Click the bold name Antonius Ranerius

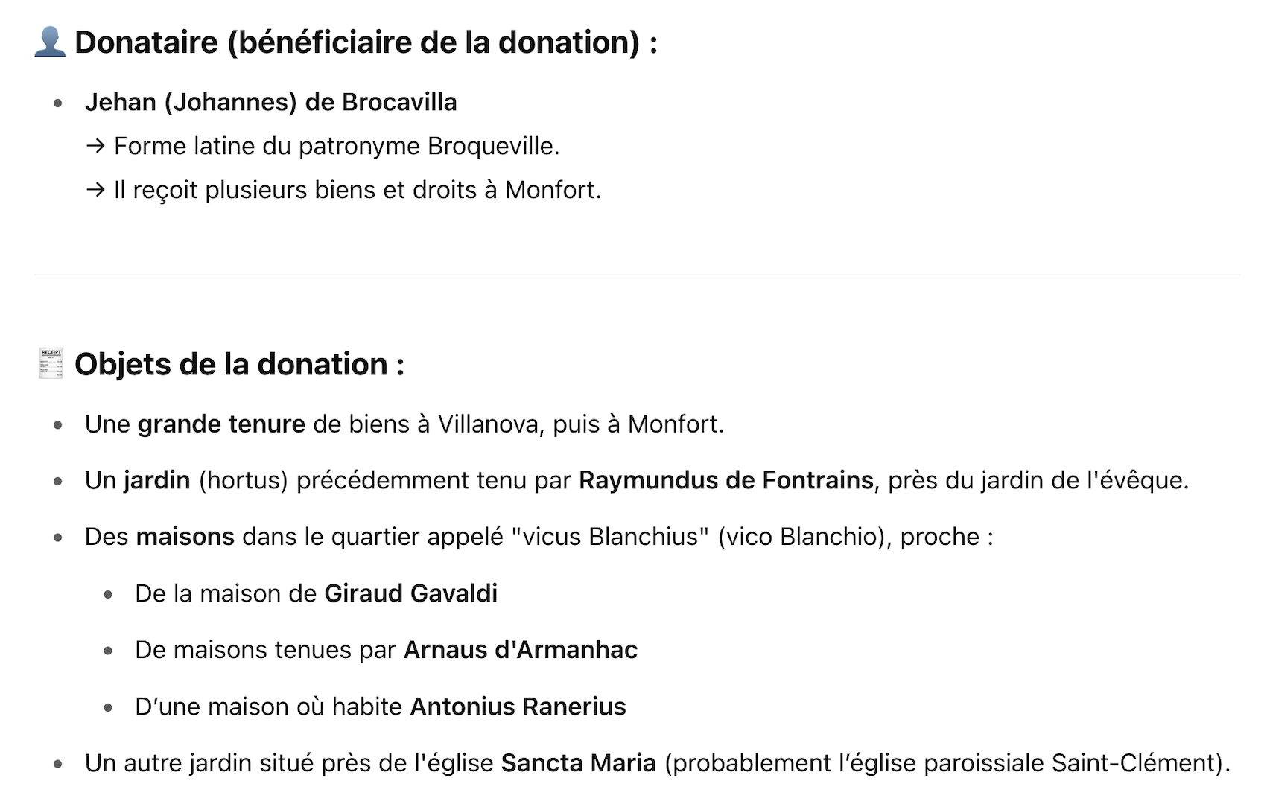(x=518, y=707)
